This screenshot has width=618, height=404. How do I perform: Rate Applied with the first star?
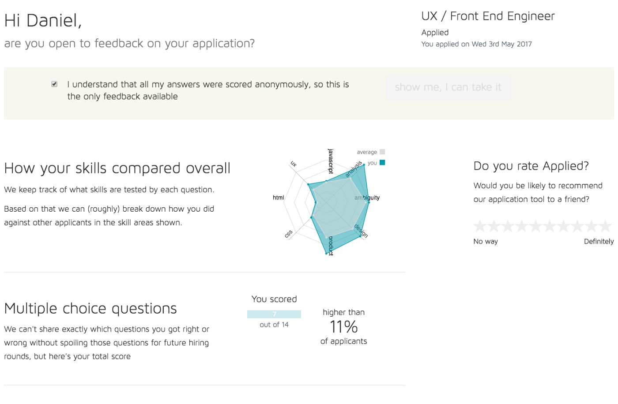point(480,226)
